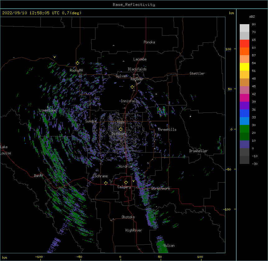Click the white asterisk marker east of Innisfail
This screenshot has width=268, height=261.
point(156,94)
